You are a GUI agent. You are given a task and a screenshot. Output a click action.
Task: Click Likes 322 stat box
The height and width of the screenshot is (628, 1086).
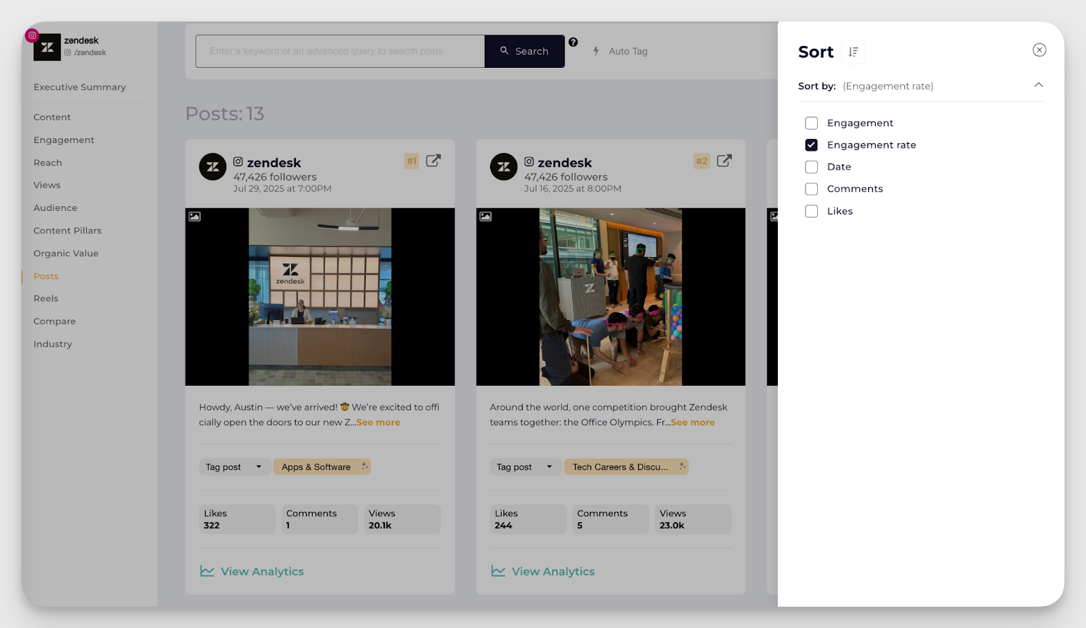238,519
